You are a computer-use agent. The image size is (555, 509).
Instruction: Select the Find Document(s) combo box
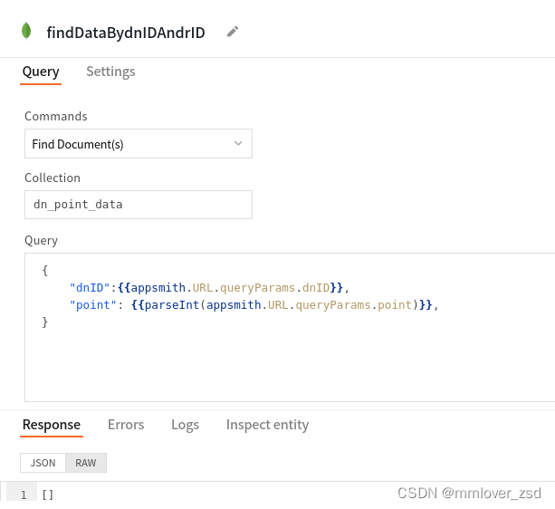(x=139, y=144)
